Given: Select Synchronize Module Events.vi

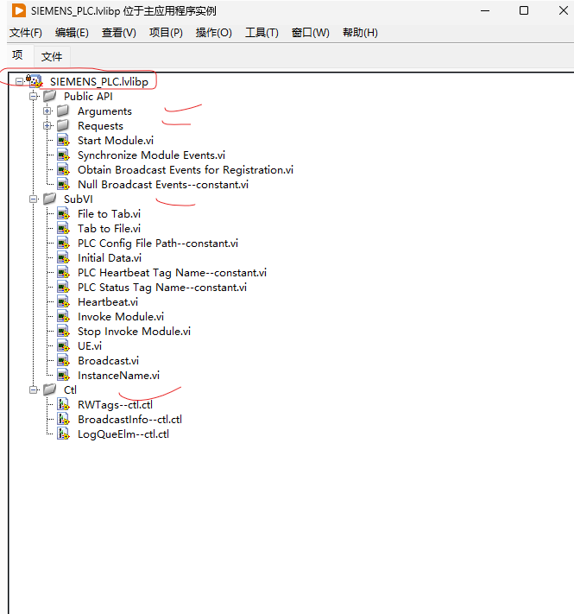Looking at the screenshot, I should click(151, 155).
